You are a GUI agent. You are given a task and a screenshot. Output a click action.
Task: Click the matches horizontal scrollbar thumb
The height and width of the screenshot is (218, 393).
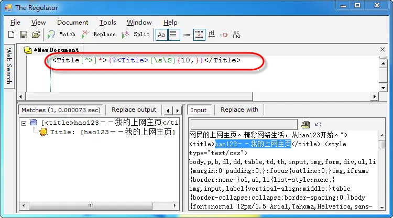pyautogui.click(x=91, y=206)
